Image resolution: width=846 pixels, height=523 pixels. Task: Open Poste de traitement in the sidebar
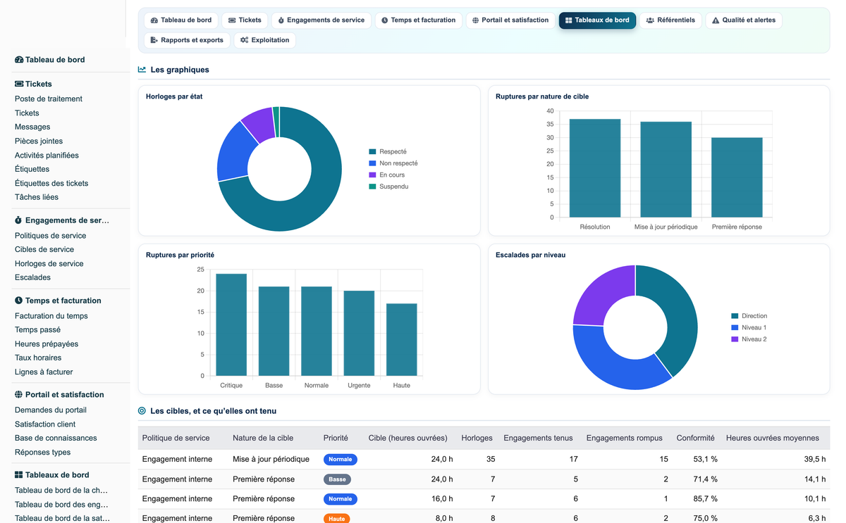49,99
